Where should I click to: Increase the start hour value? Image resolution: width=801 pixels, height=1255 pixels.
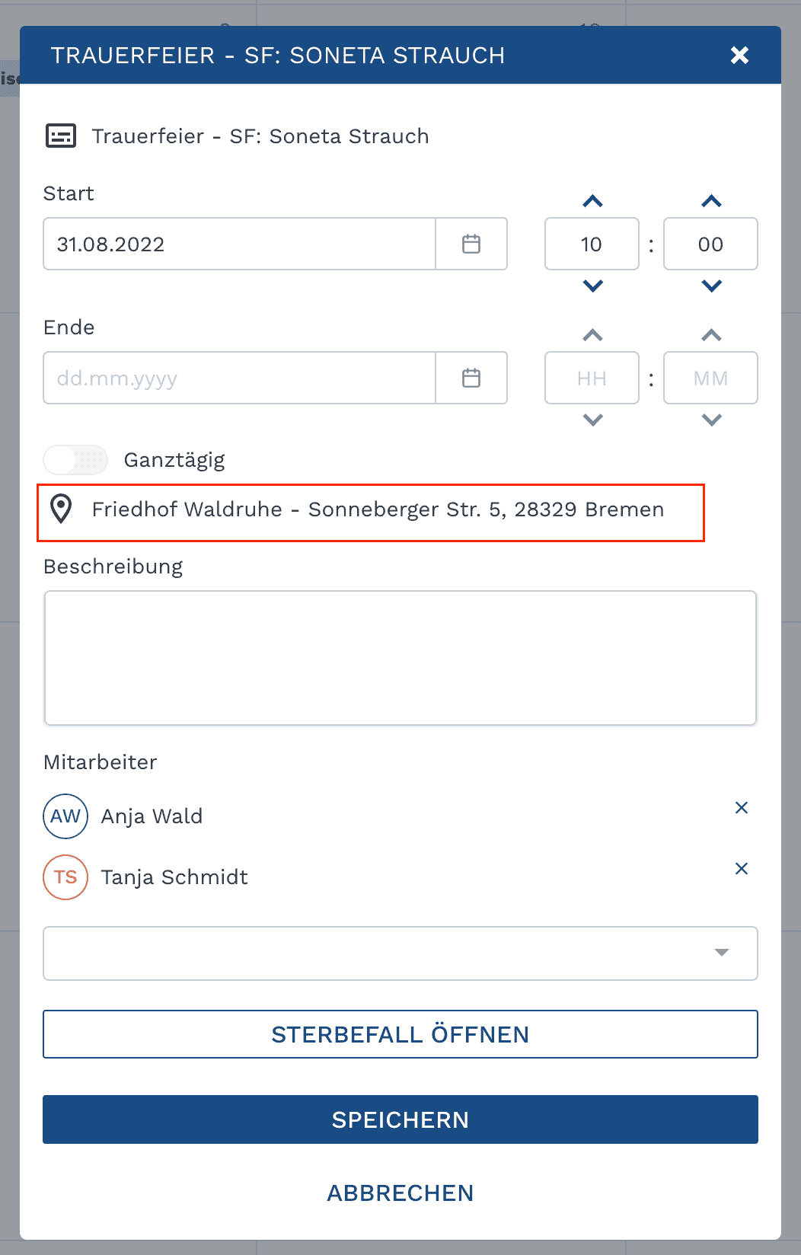tap(592, 201)
